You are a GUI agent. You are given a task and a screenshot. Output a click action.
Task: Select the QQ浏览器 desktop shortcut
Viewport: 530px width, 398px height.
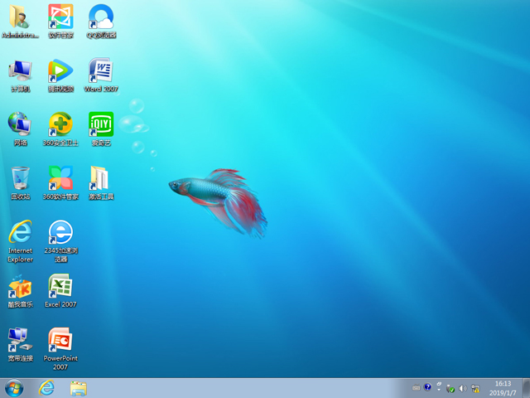[x=100, y=17]
